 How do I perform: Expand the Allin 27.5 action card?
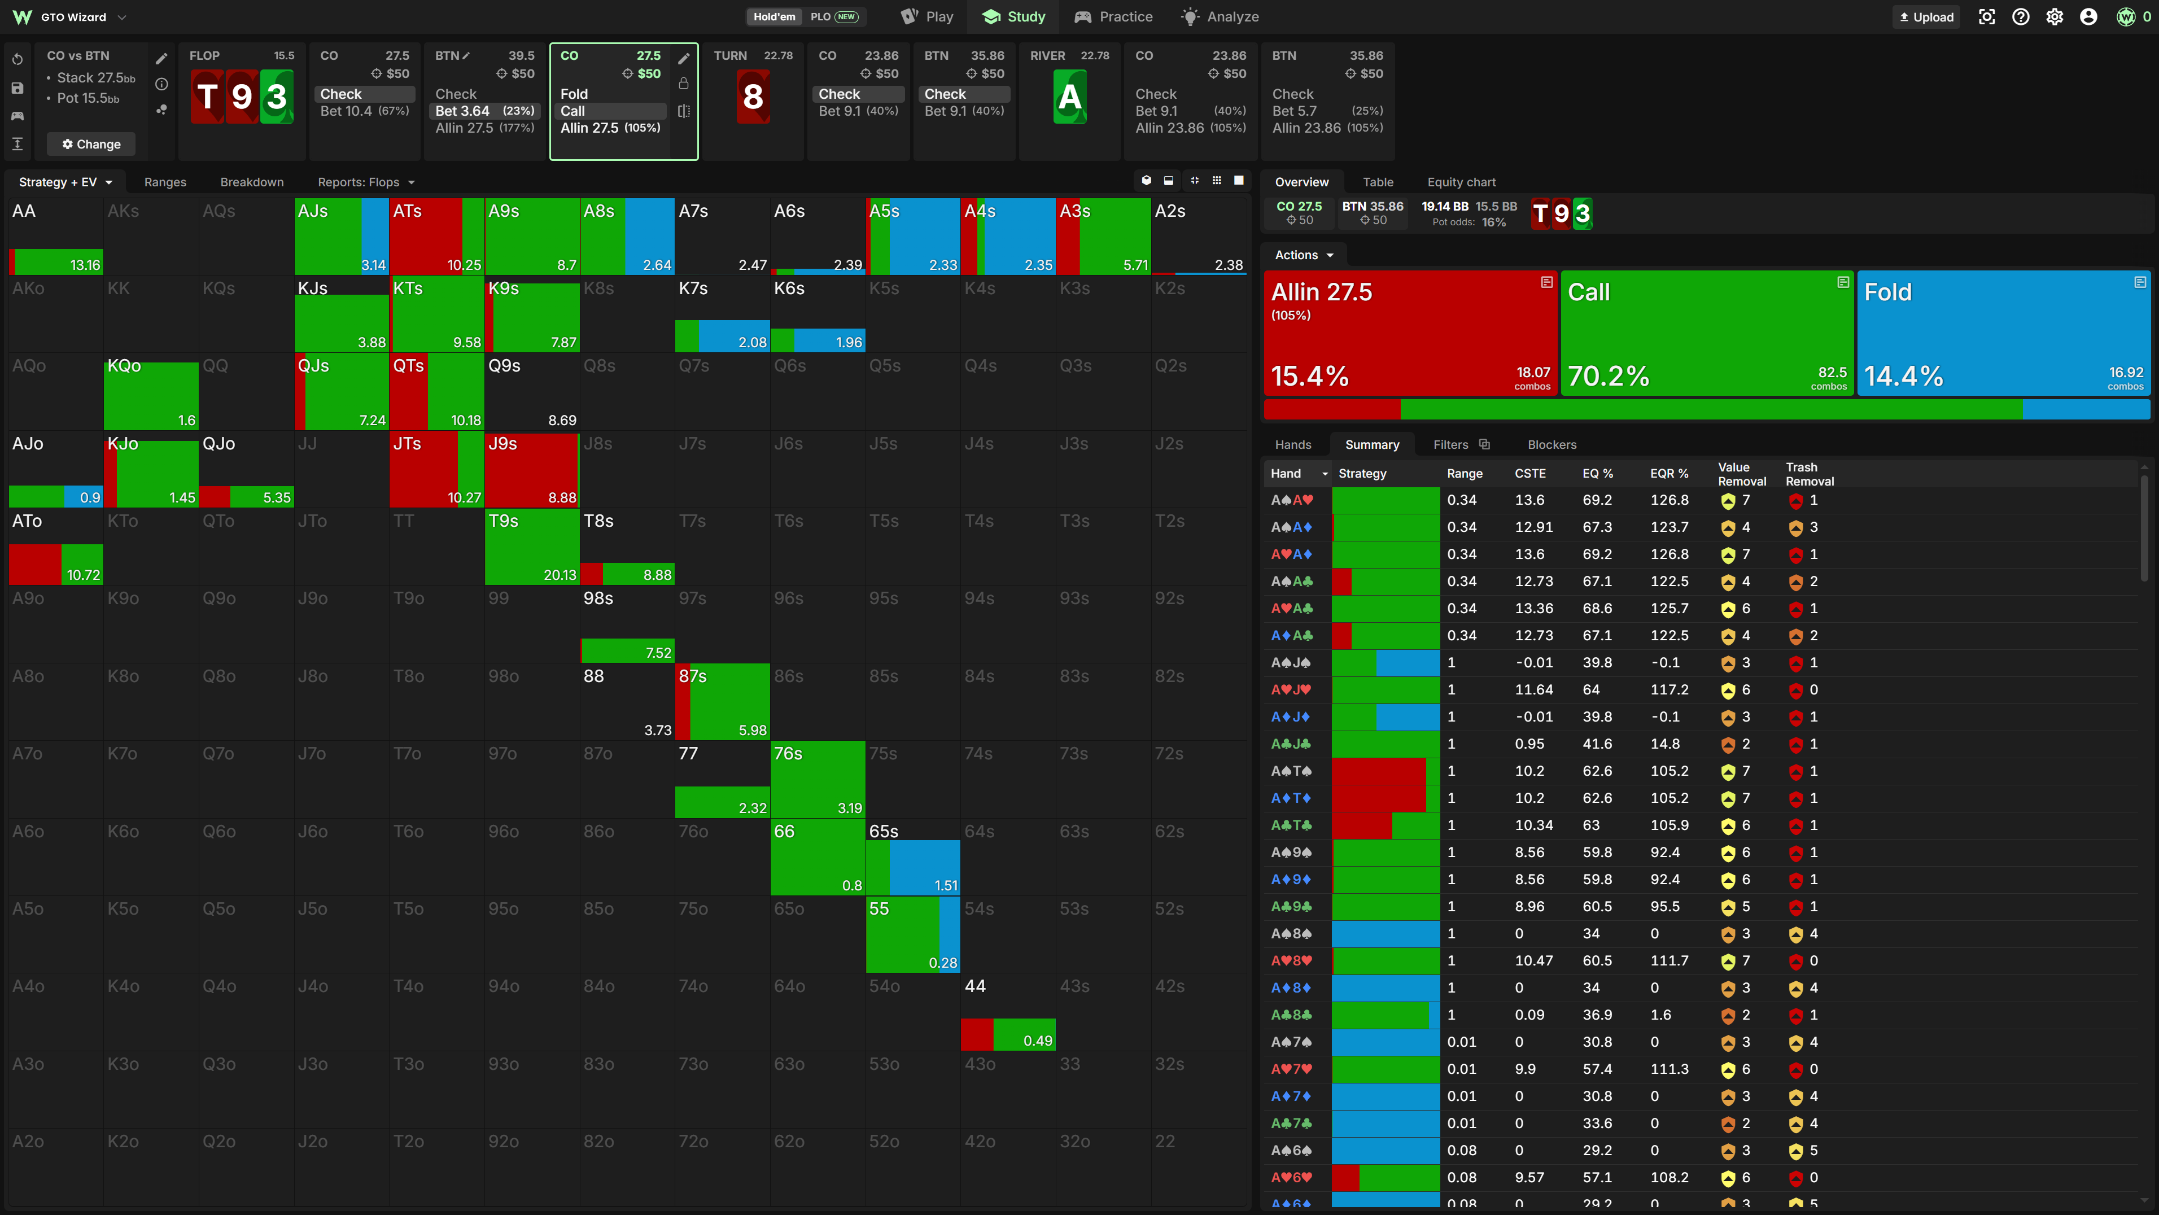point(1546,282)
